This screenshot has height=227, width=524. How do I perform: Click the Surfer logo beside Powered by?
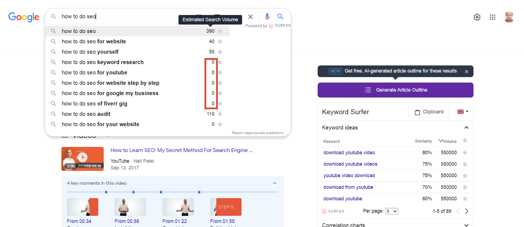click(271, 25)
